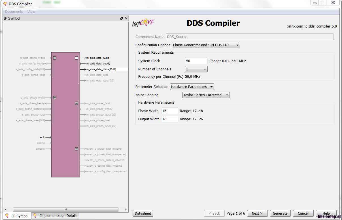Open the Number of Channels dropdown
Viewport: 342px width, 220px height.
click(x=205, y=69)
